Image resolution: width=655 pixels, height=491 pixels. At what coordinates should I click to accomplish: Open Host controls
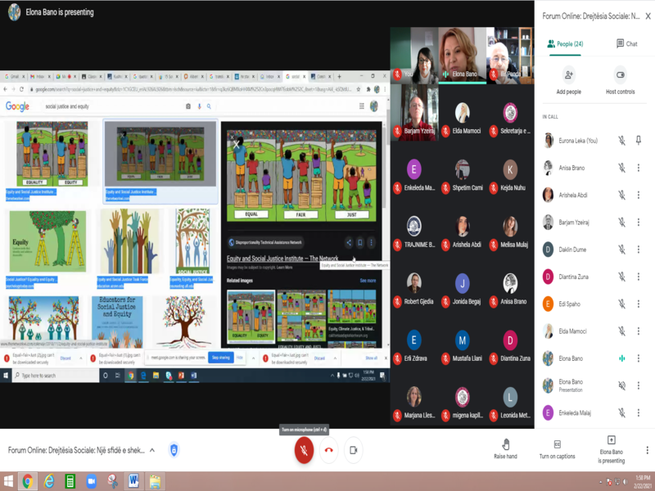[x=620, y=80]
